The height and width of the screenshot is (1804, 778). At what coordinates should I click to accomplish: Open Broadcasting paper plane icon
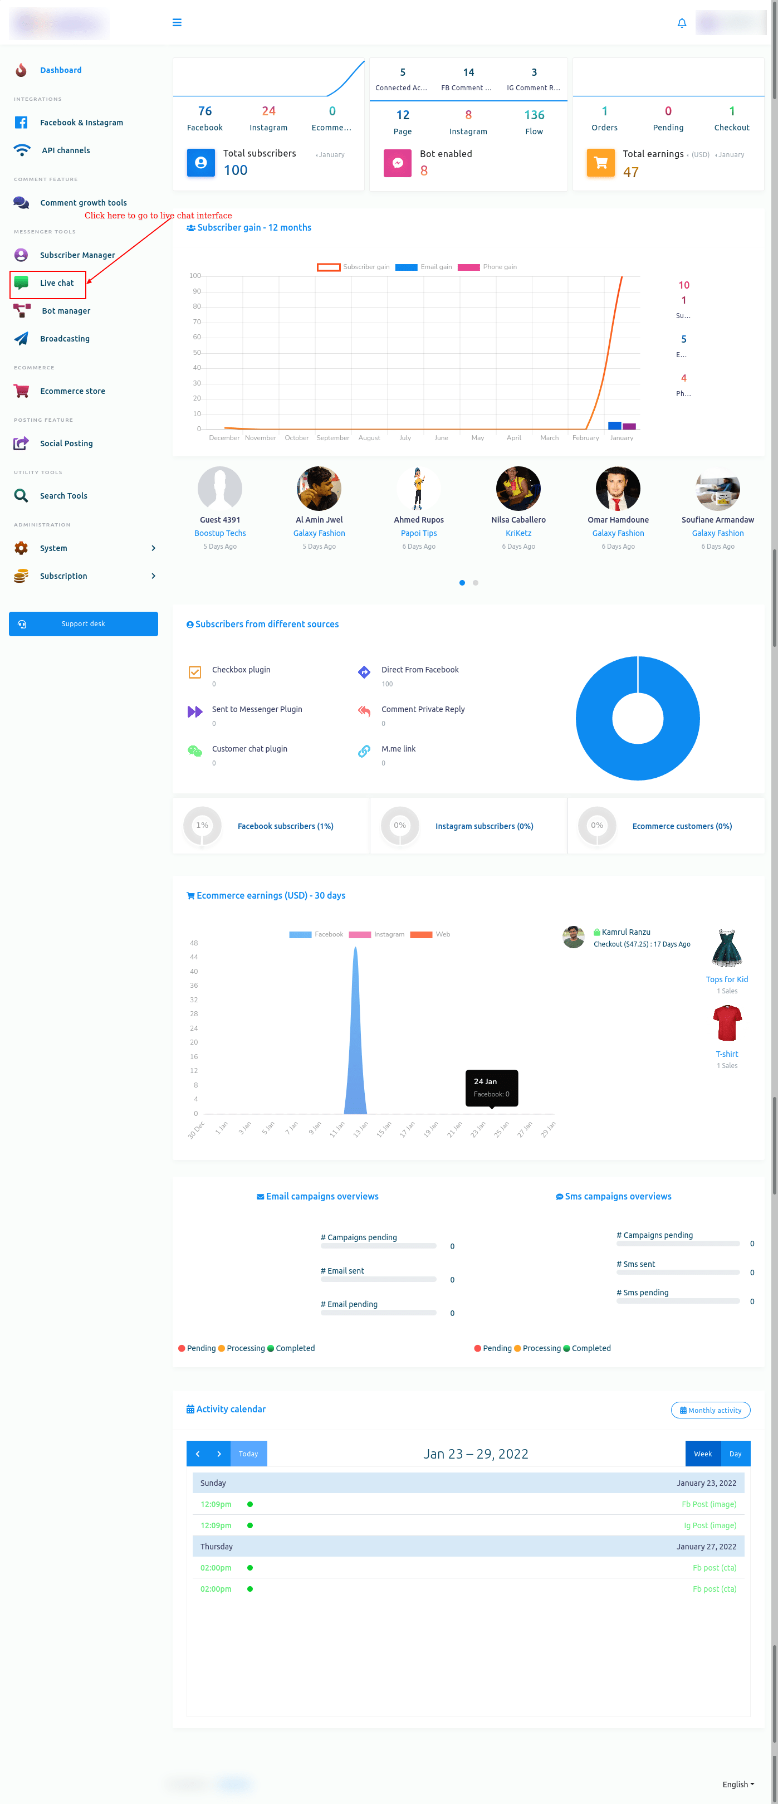[21, 338]
